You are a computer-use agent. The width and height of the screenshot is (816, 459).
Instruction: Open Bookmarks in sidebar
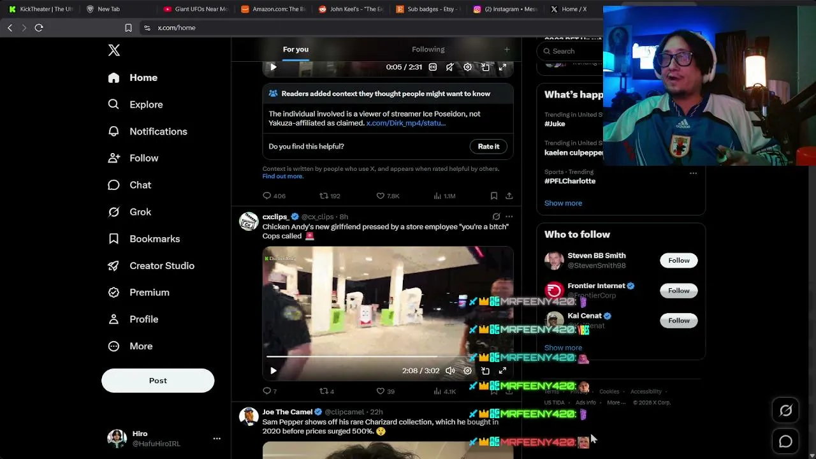[144, 238]
